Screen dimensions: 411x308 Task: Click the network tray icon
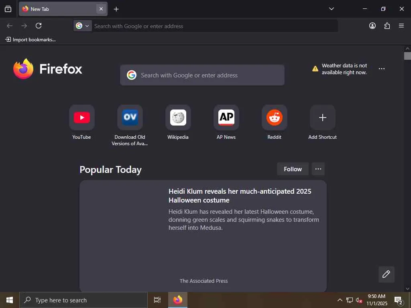pos(350,300)
